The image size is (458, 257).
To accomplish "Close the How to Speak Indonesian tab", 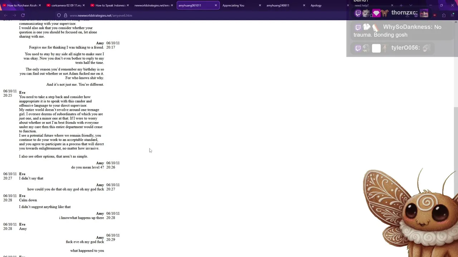I will (x=128, y=5).
